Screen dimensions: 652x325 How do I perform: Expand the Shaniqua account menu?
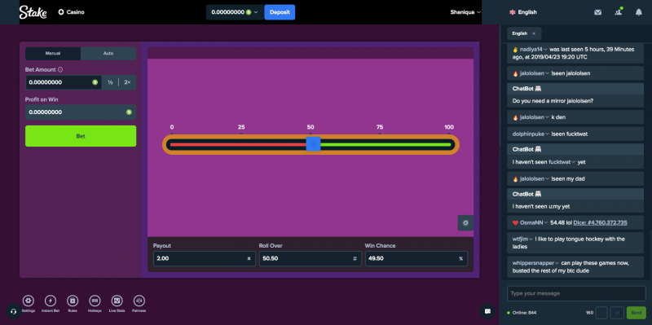tap(465, 12)
